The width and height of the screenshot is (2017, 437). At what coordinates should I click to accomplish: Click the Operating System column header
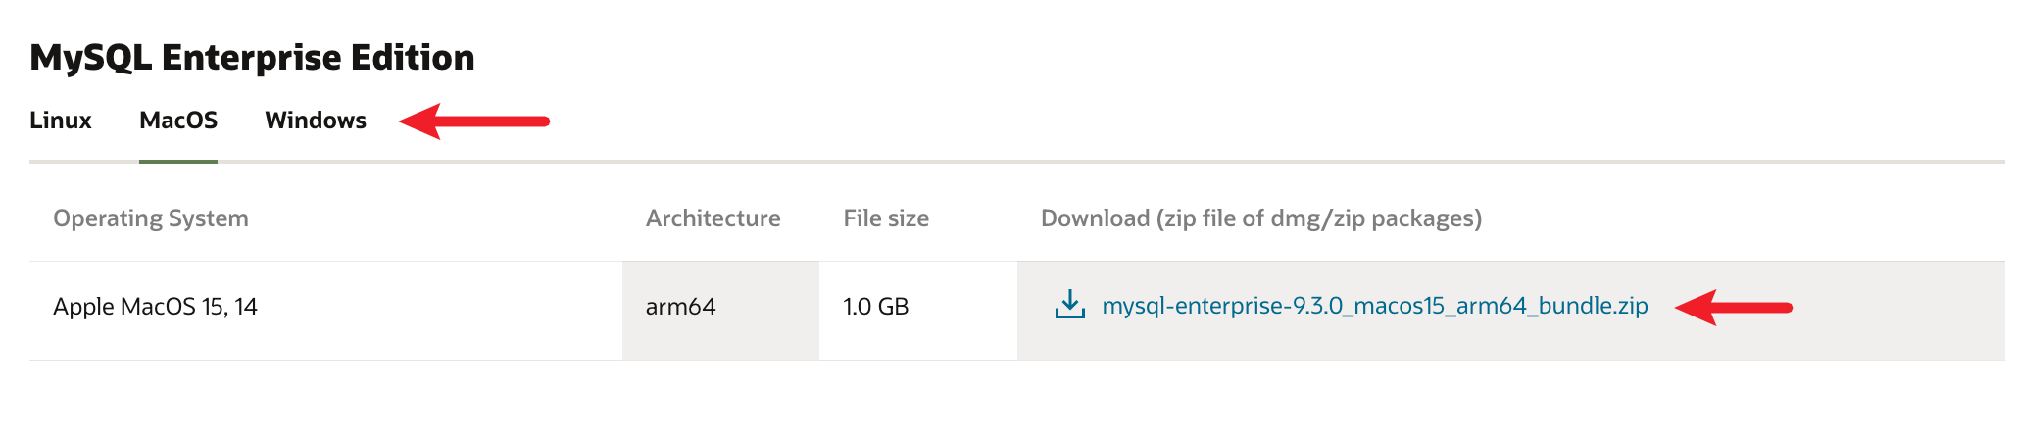click(151, 218)
